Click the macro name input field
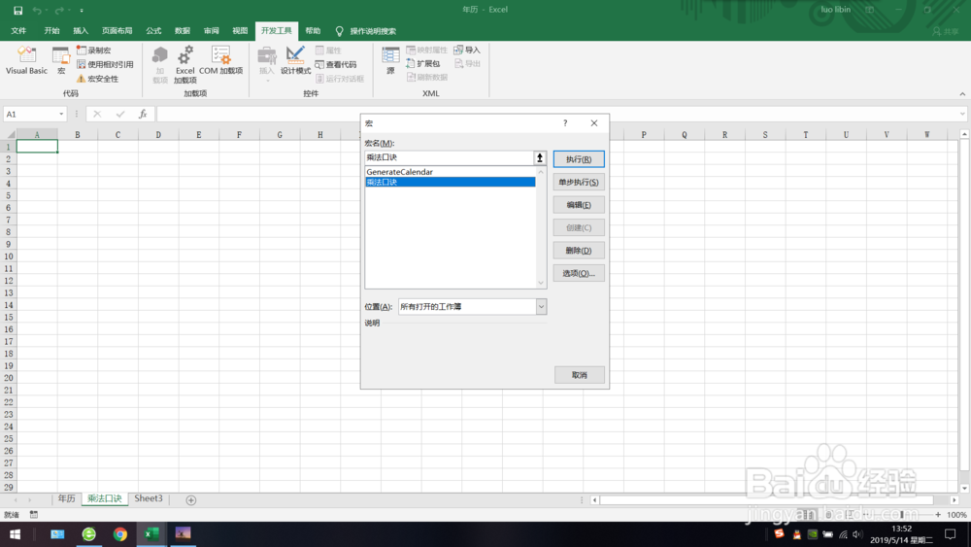971x547 pixels. [x=449, y=157]
